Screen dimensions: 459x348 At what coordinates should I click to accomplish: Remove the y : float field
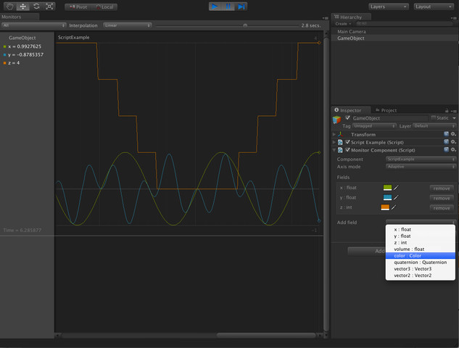point(442,199)
